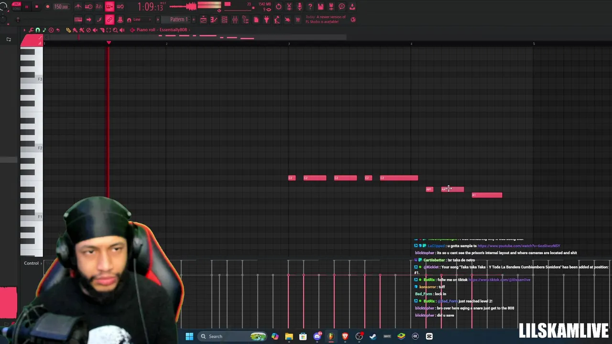This screenshot has height=344, width=612.
Task: Open the chat bubble icon in toolbar
Action: point(342,7)
